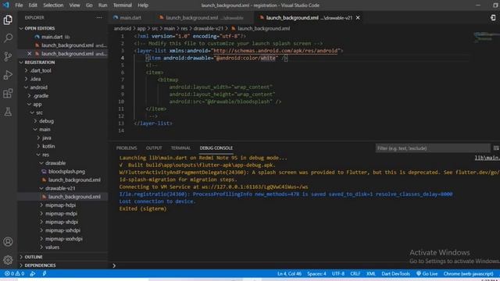Open Explorer more actions ellipsis
The image size is (500, 281).
[99, 17]
